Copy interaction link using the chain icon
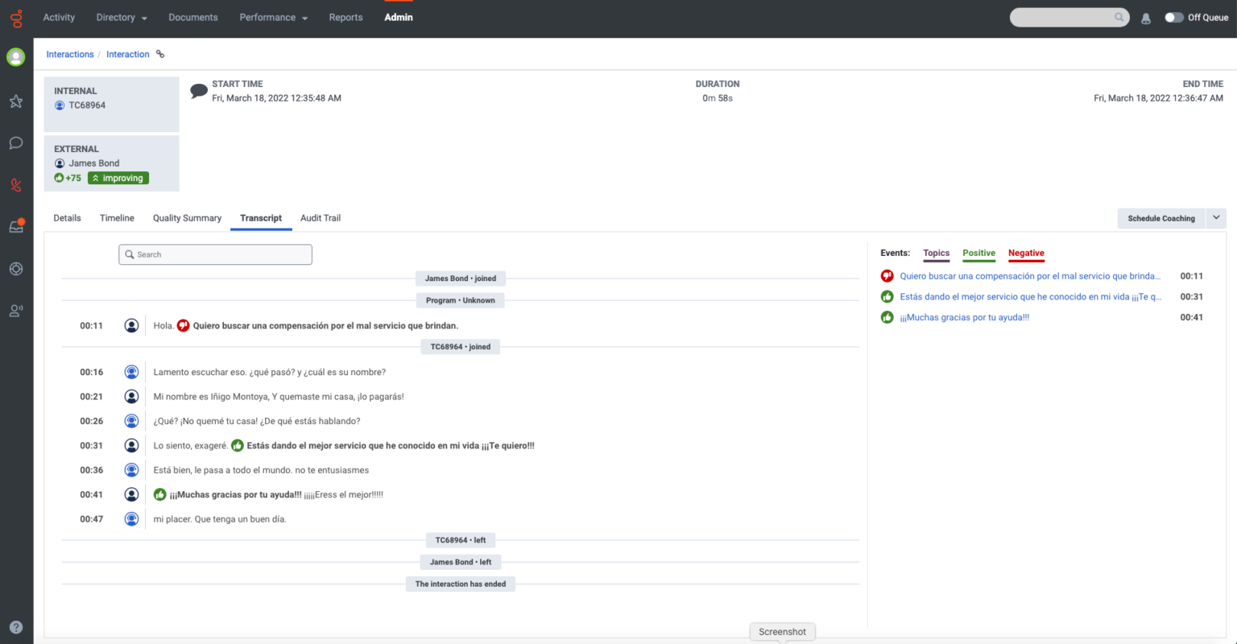This screenshot has height=644, width=1237. (x=159, y=54)
